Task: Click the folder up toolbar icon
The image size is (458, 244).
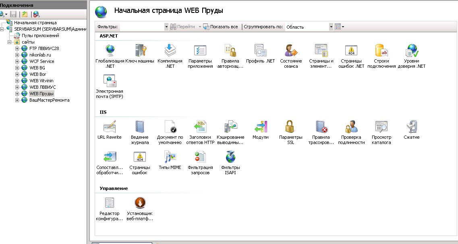Action: pos(25,14)
